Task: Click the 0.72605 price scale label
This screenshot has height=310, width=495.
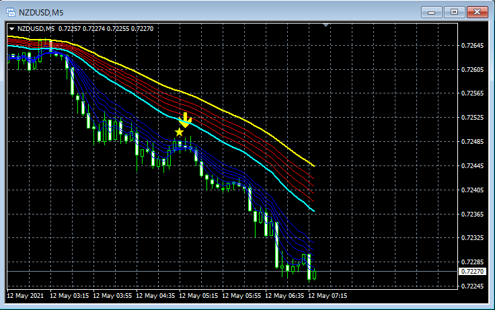Action: click(x=472, y=69)
